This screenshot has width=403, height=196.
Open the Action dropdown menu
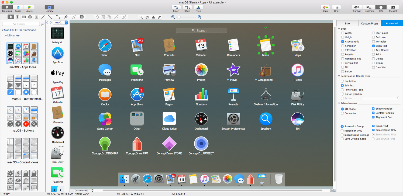380,98
